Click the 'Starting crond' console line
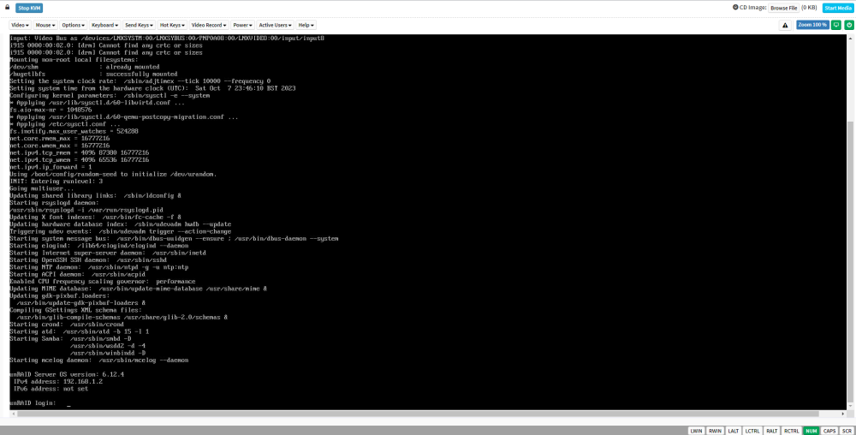This screenshot has width=856, height=435. click(67, 325)
